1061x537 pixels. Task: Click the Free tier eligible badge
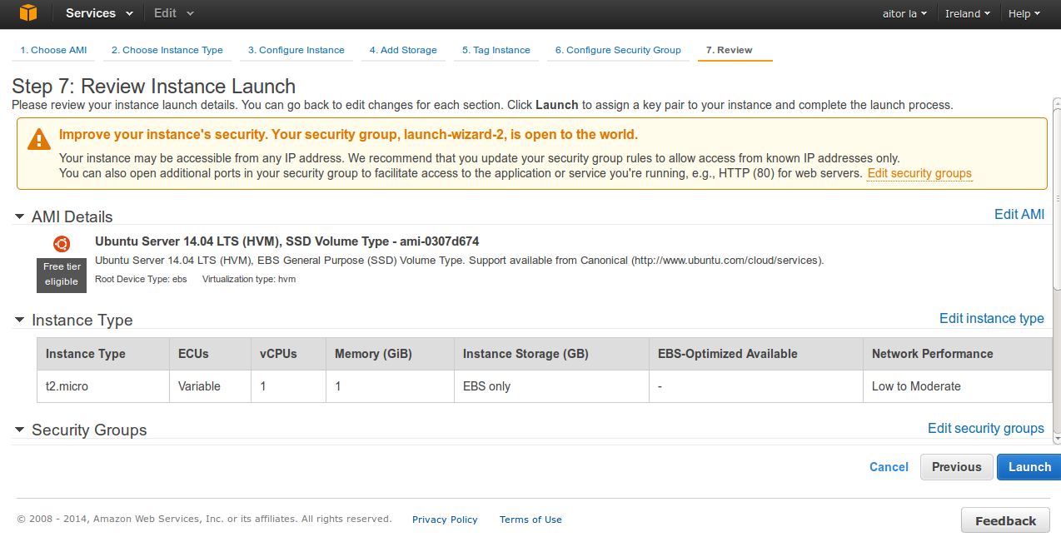click(x=62, y=275)
